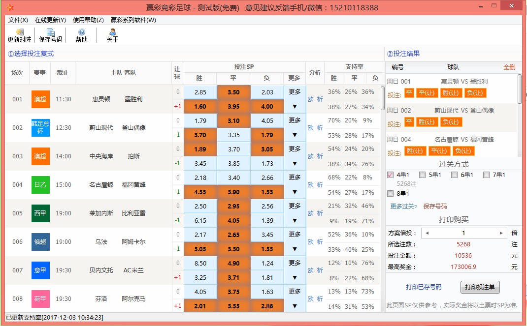Click the 打印已存号码 link
527x326 pixels.
tap(424, 287)
